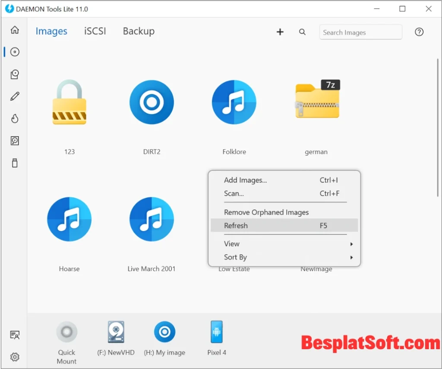Open the Image Editor pencil tool in sidebar
This screenshot has height=369, width=442.
click(15, 96)
